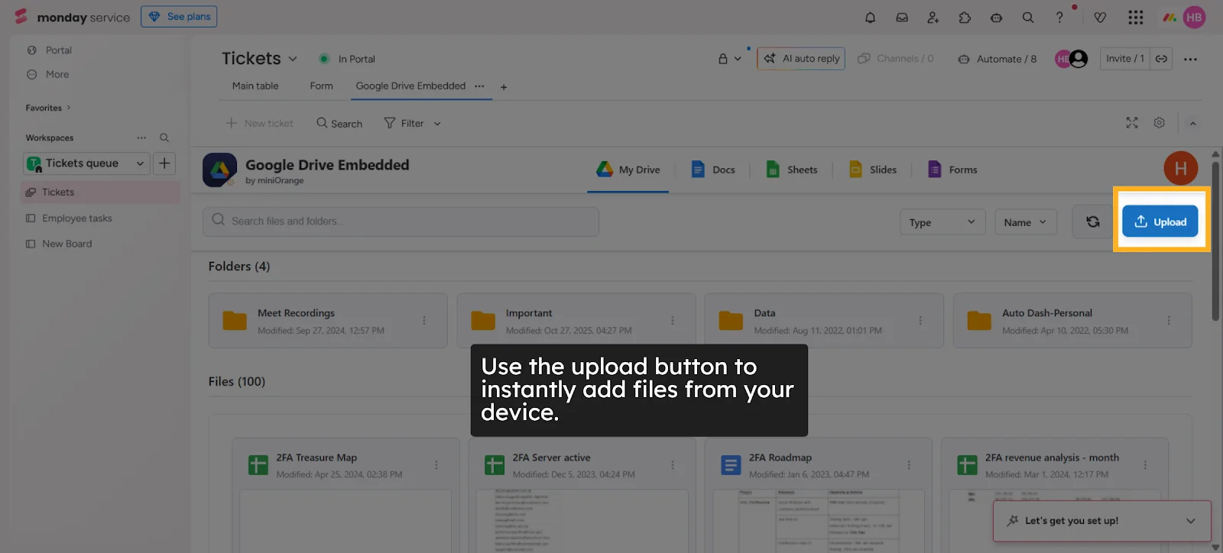
Task: Open options for Auto Dash-Personal folder
Action: click(1169, 321)
